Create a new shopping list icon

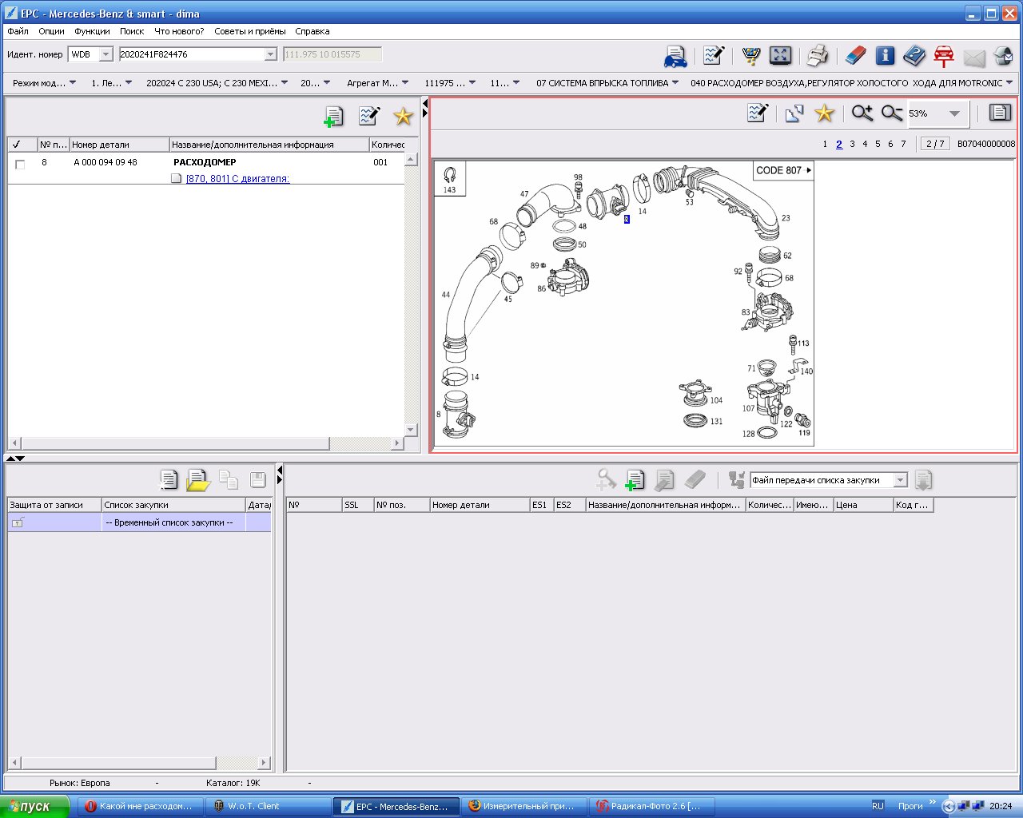(169, 479)
